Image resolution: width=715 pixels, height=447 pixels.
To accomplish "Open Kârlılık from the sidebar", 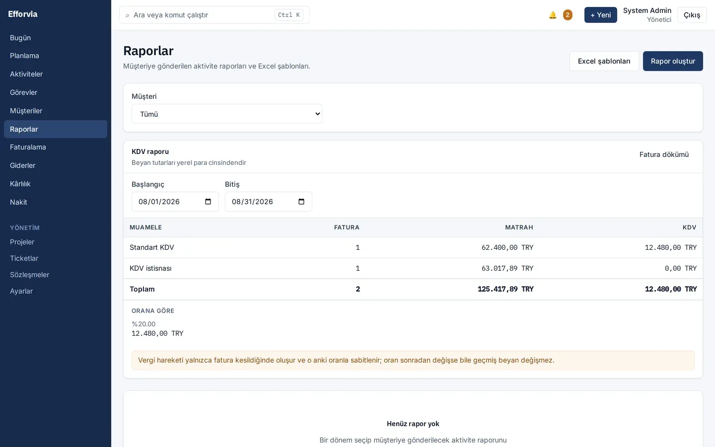I will coord(56,184).
